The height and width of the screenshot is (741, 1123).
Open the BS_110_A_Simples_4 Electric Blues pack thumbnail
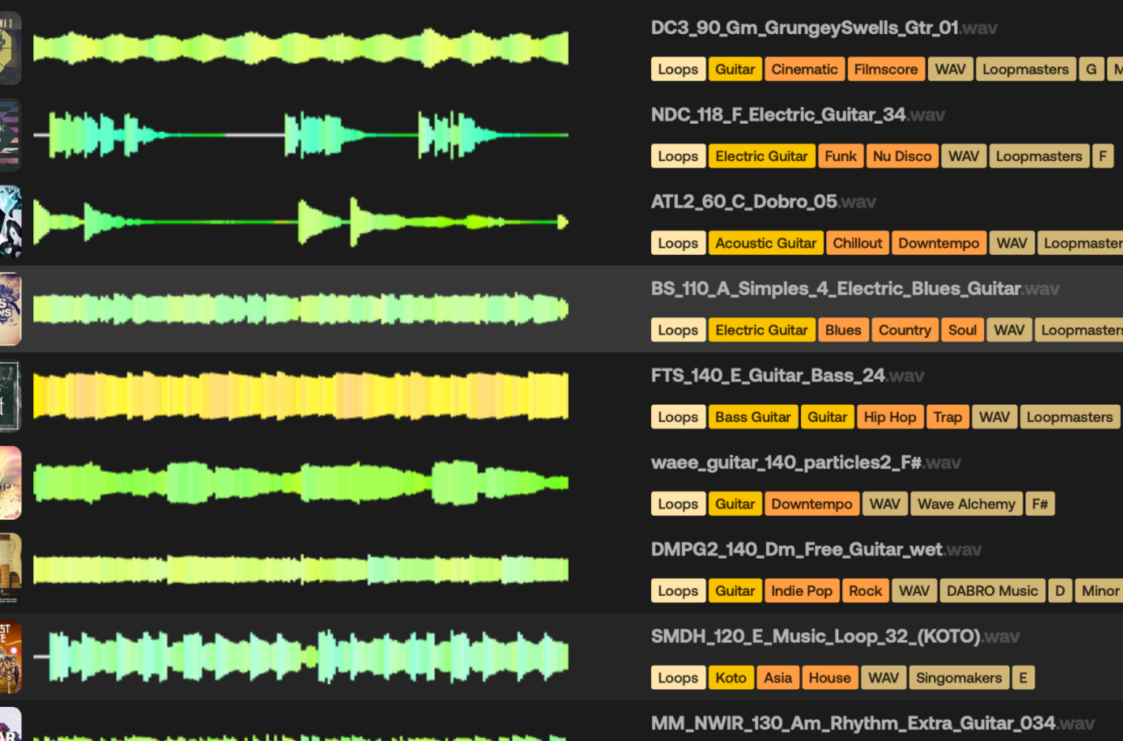[x=10, y=309]
